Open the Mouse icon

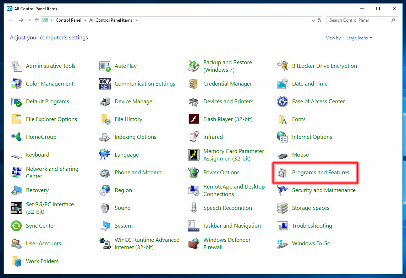click(x=282, y=156)
